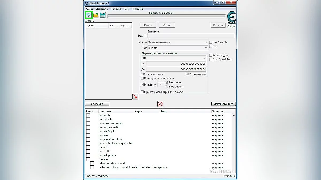Activate inf credits checkbox
321x180 pixels.
(88, 151)
